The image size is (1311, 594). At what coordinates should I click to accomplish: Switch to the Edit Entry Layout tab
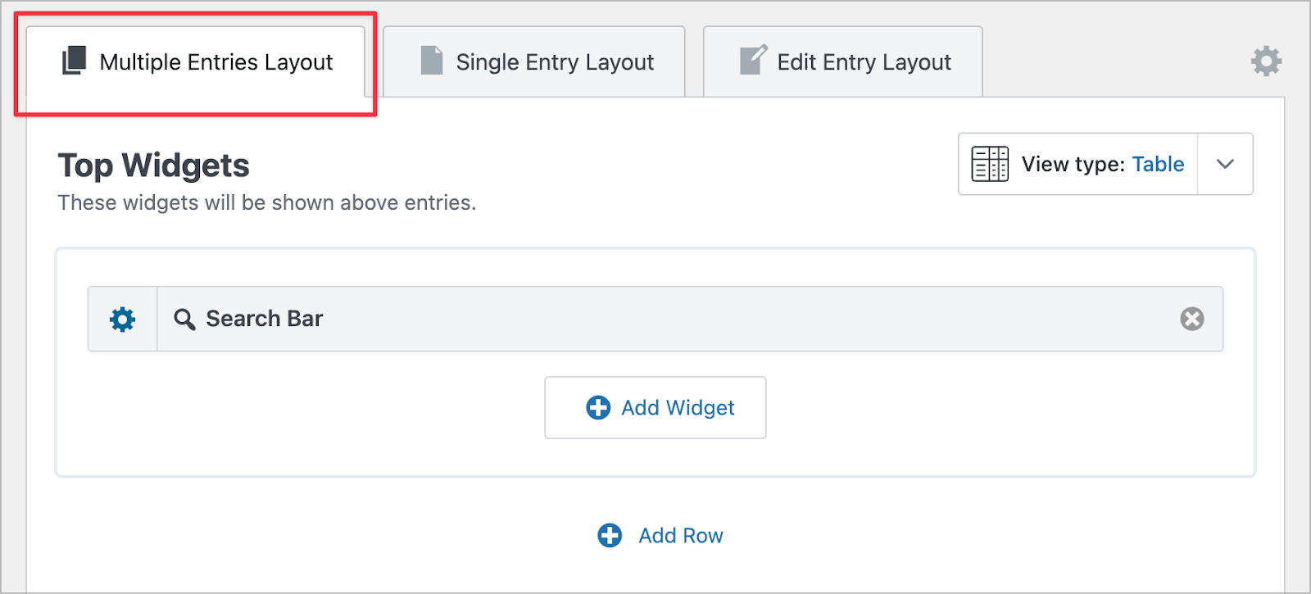tap(842, 61)
